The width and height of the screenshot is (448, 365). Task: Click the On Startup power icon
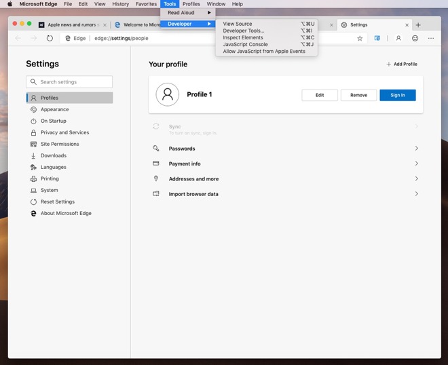33,121
